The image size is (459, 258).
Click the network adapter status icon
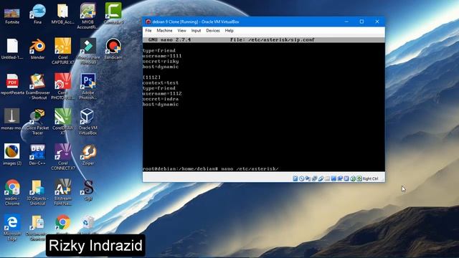314,178
